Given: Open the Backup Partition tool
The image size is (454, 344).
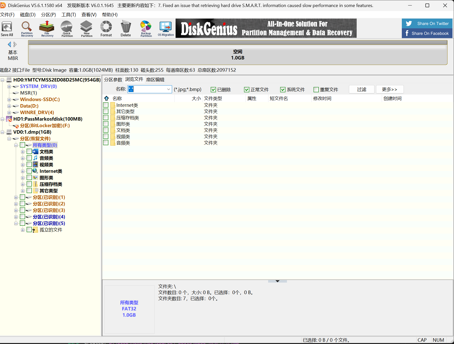Looking at the screenshot, I should click(146, 29).
